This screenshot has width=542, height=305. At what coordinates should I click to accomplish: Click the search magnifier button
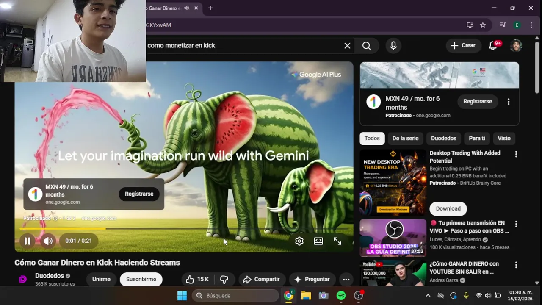point(367,45)
